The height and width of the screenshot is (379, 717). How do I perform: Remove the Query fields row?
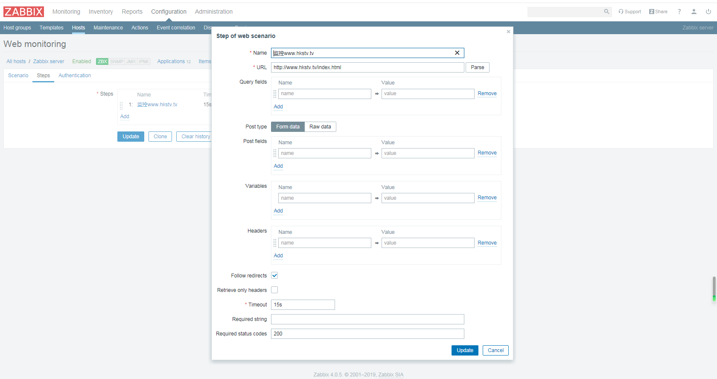(487, 93)
